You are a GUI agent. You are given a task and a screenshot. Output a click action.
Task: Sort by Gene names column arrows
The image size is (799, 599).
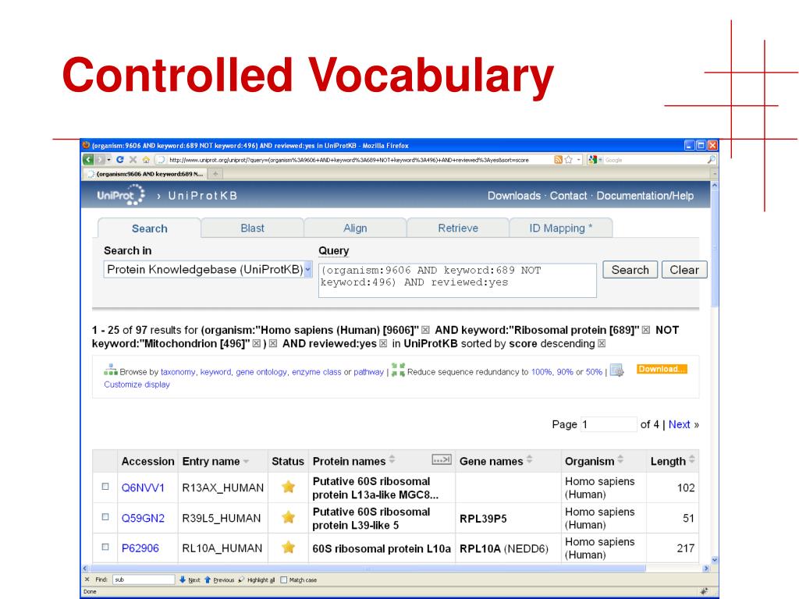[x=530, y=459]
